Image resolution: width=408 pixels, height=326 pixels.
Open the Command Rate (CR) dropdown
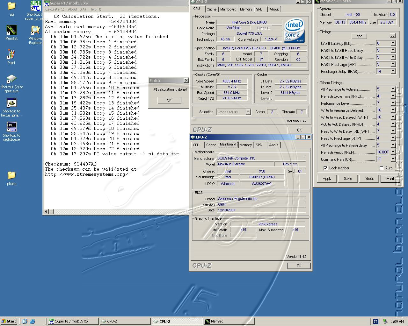click(393, 159)
